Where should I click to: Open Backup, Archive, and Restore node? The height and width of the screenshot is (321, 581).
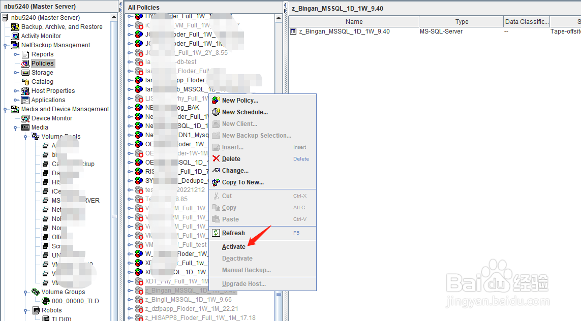(x=62, y=26)
